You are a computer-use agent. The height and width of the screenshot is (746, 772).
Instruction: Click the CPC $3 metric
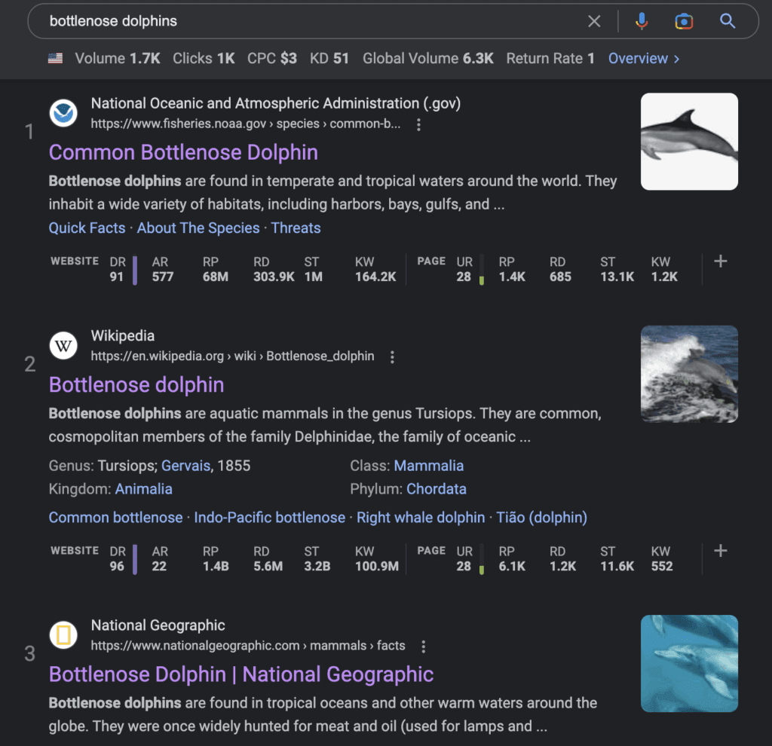point(272,59)
